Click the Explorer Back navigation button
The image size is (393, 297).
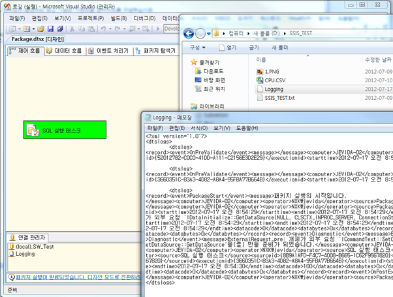tap(189, 33)
